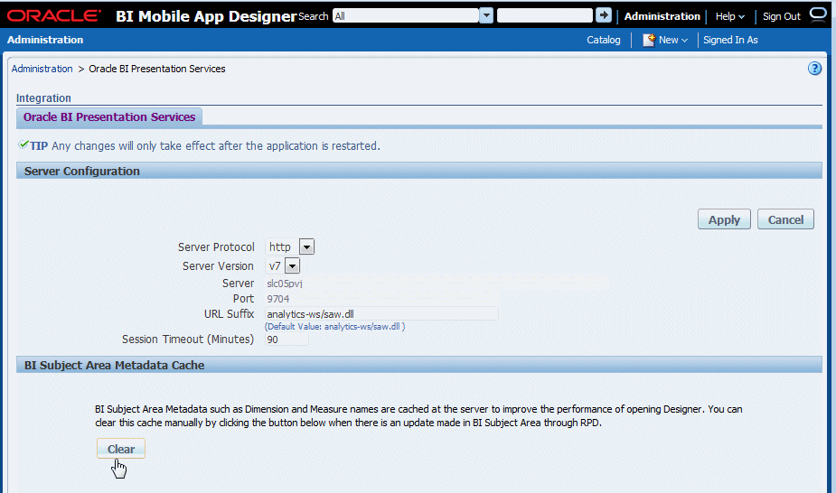Open the Catalog link

604,40
